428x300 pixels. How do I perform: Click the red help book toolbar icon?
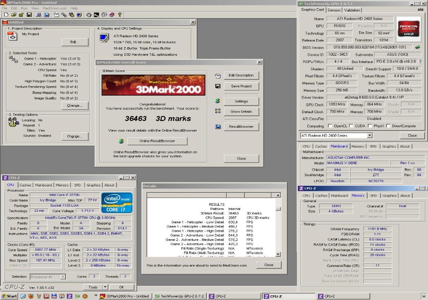(x=112, y=15)
